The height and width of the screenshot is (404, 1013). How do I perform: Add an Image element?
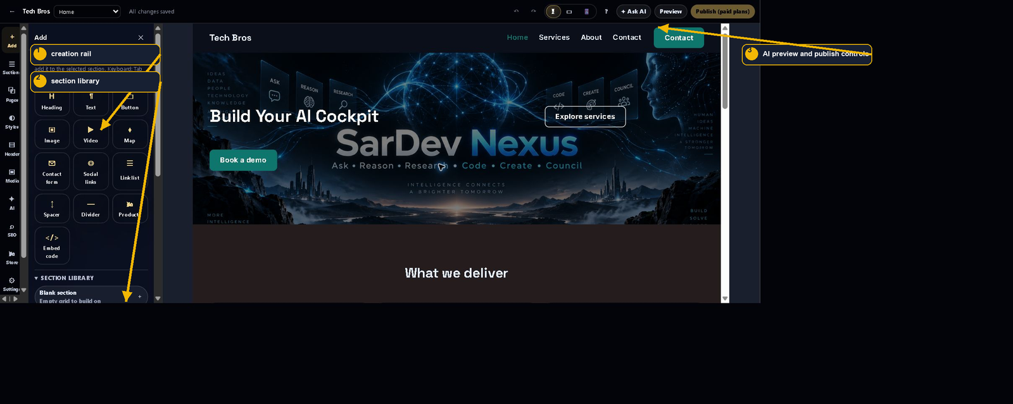pos(52,135)
